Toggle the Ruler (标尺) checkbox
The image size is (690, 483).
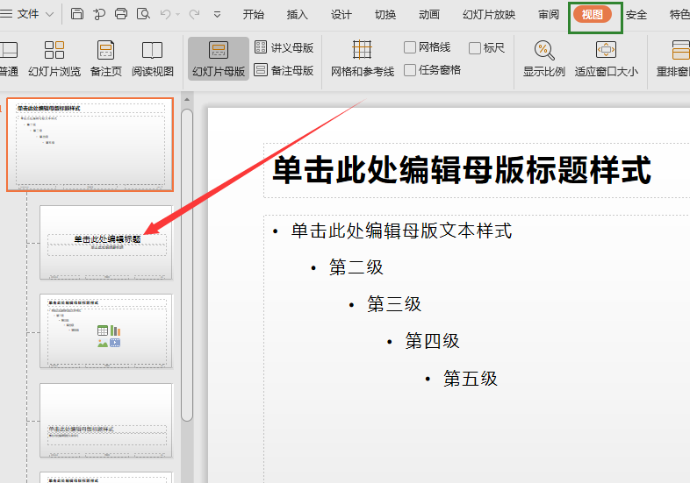pos(475,47)
